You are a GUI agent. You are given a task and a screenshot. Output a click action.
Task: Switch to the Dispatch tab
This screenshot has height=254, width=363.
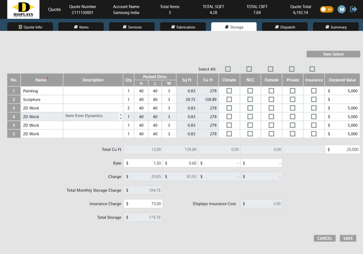(x=284, y=27)
